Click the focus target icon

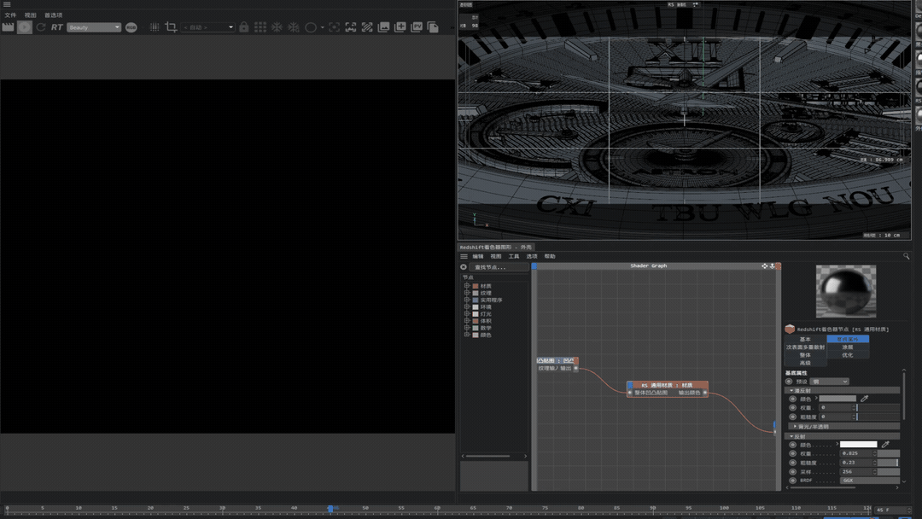[334, 27]
